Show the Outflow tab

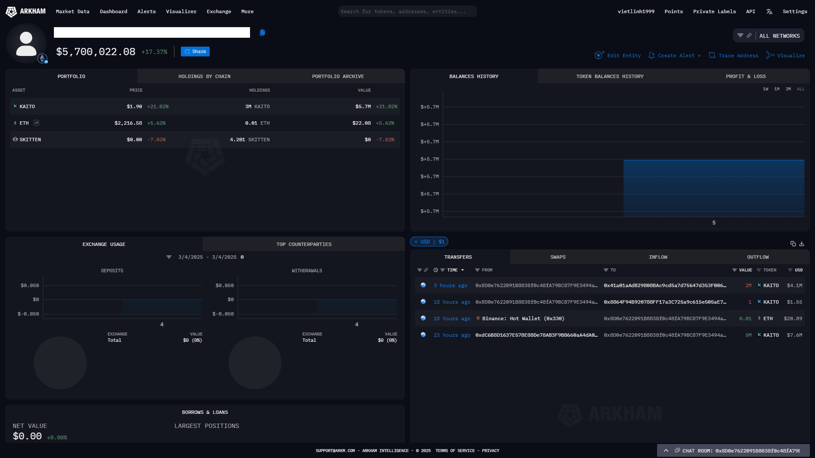[758, 257]
